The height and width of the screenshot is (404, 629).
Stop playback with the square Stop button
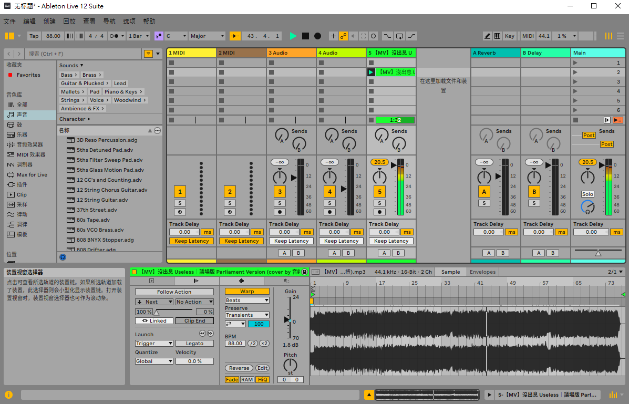point(306,36)
